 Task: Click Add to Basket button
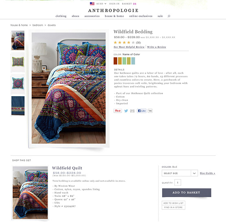pos(187,193)
